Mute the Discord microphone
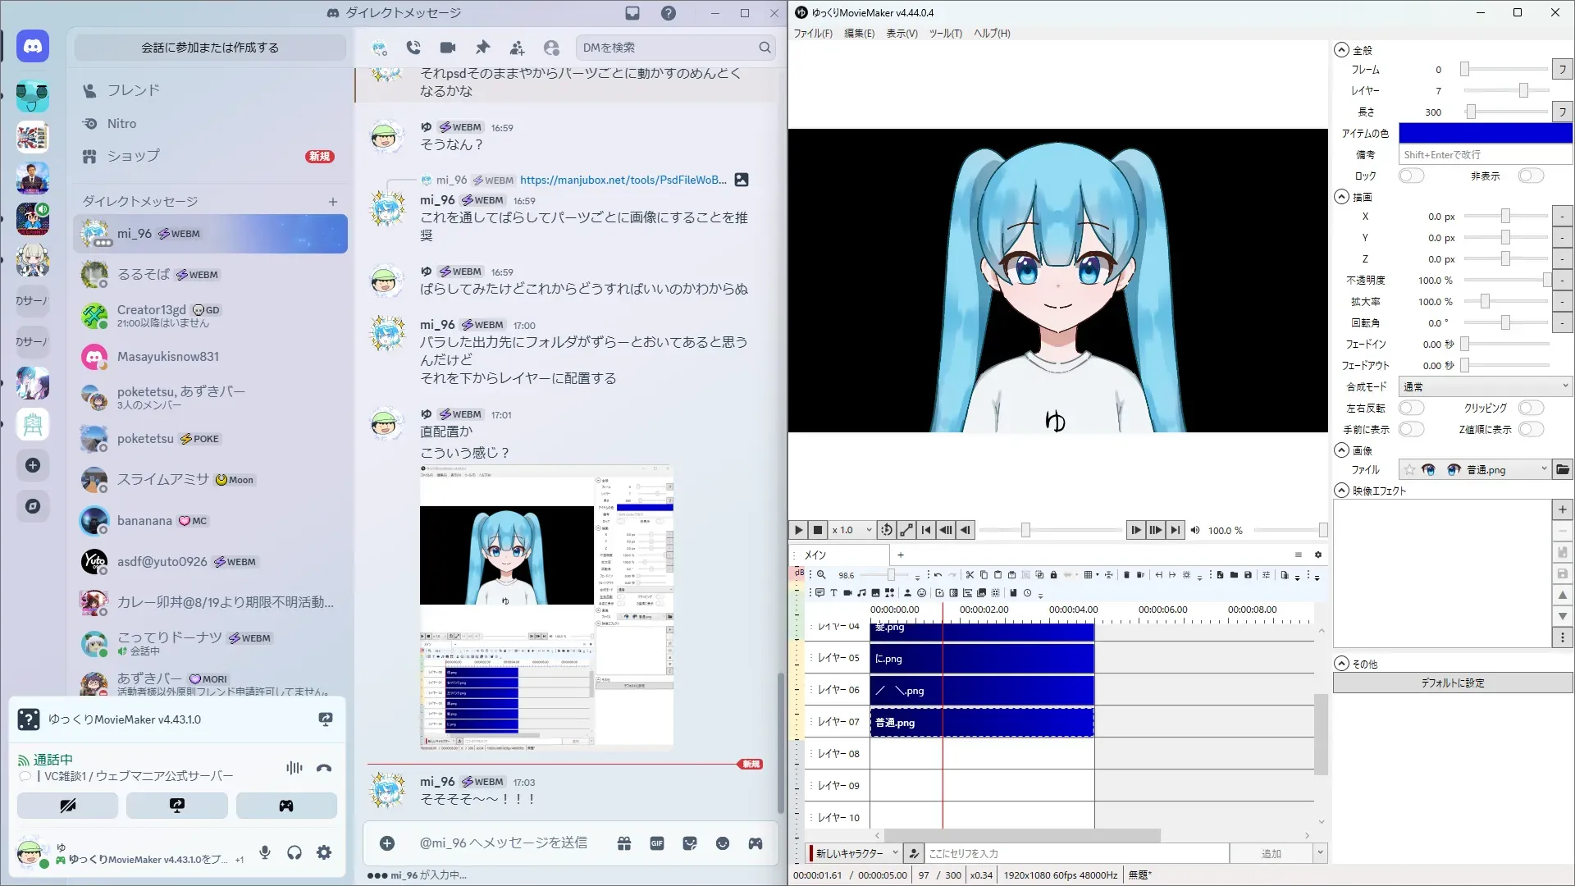The width and height of the screenshot is (1575, 886). 265,852
